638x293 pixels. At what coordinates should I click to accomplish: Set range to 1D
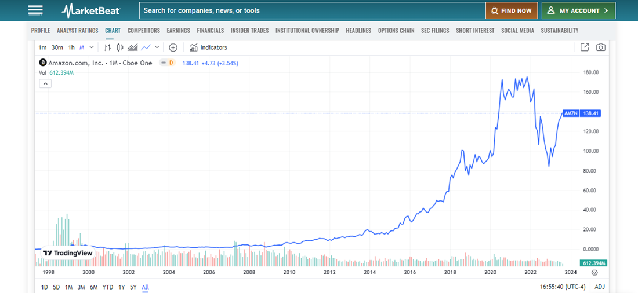coord(45,287)
